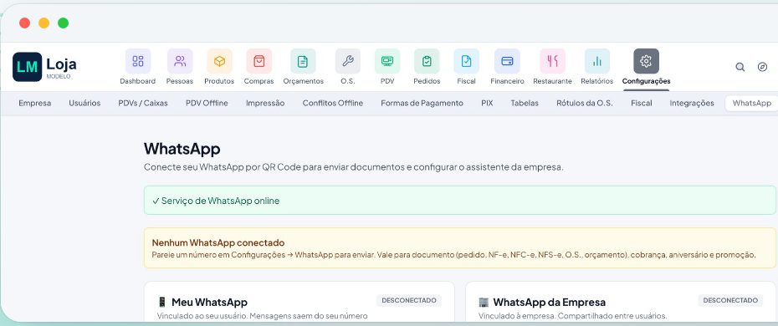Screen dimensions: 778x326
Task: Open the PDV Offline tab
Action: (207, 103)
